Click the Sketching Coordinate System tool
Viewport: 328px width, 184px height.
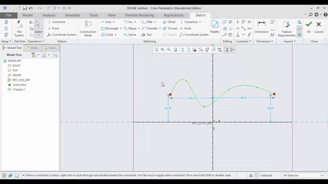(194, 35)
